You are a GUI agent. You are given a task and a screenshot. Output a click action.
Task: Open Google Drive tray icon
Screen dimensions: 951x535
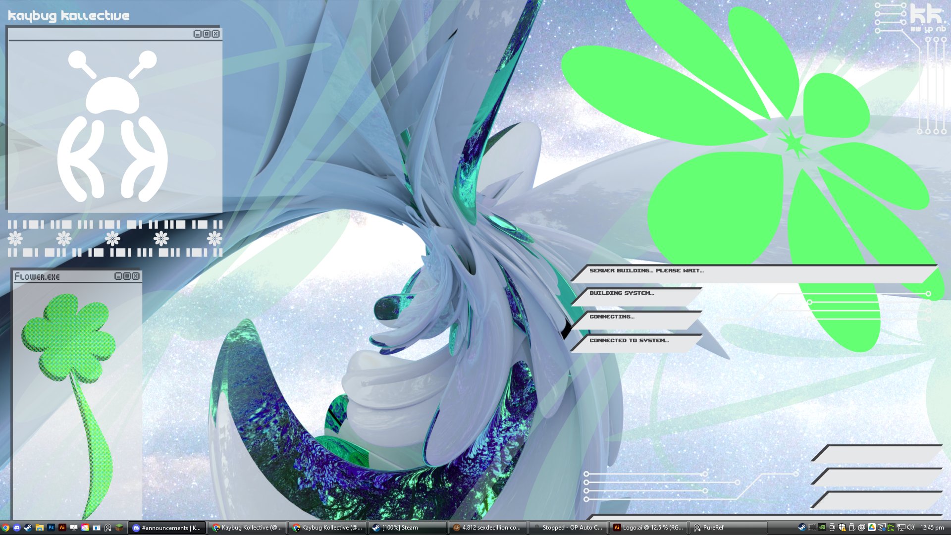tap(872, 527)
